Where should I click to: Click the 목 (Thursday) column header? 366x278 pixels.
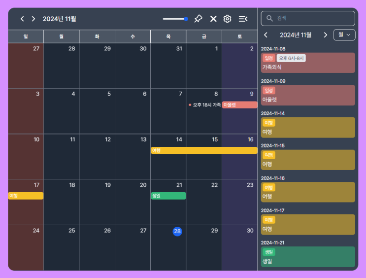[x=168, y=36]
